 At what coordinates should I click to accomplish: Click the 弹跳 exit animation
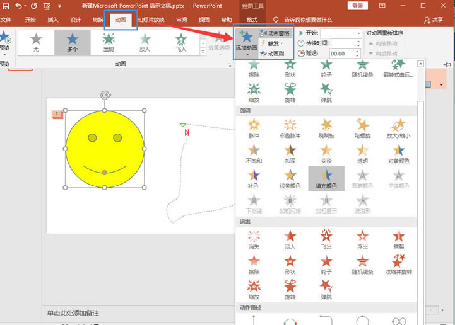point(326,288)
